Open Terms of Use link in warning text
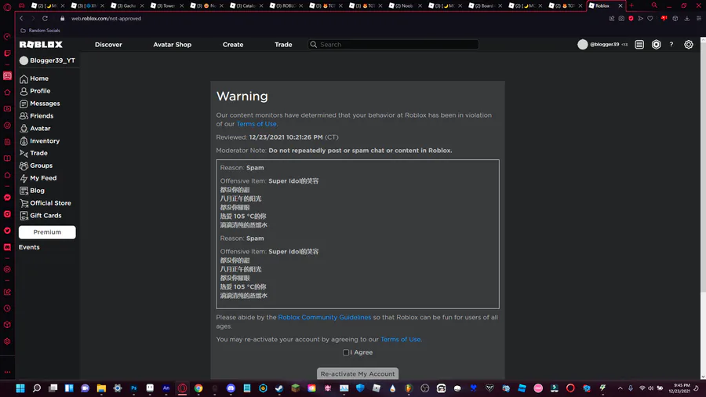The height and width of the screenshot is (397, 706). [257, 124]
